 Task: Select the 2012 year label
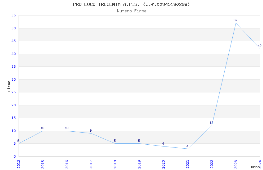pyautogui.click(x=19, y=164)
